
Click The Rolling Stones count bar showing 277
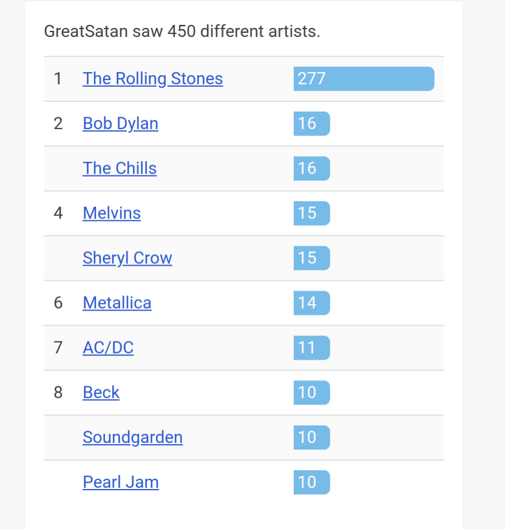pos(364,79)
